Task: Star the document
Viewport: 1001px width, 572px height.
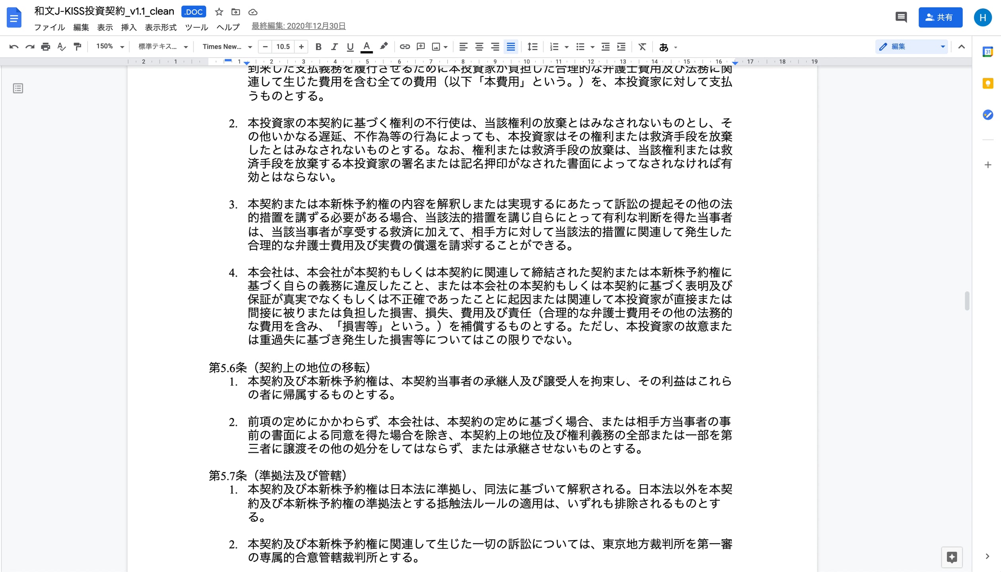Action: tap(219, 12)
